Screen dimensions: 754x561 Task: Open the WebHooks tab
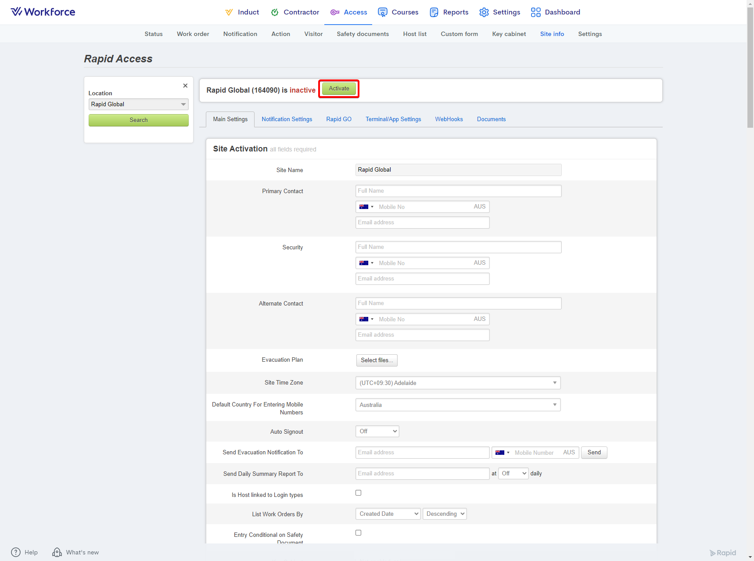pos(449,119)
